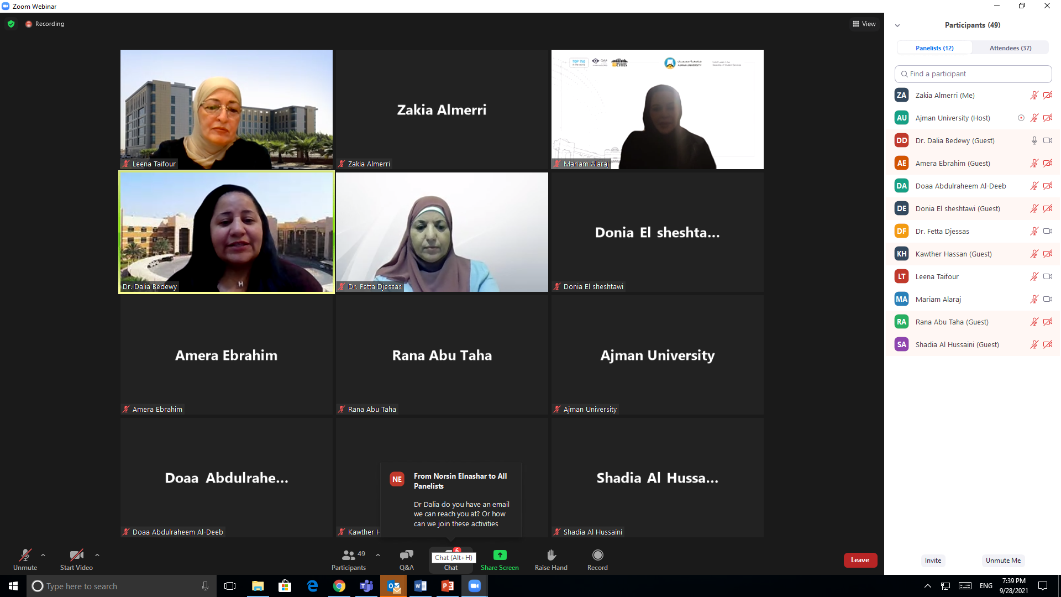Toggle Dr. Dalia Bedewy's microphone icon
The image size is (1061, 597).
click(1034, 140)
